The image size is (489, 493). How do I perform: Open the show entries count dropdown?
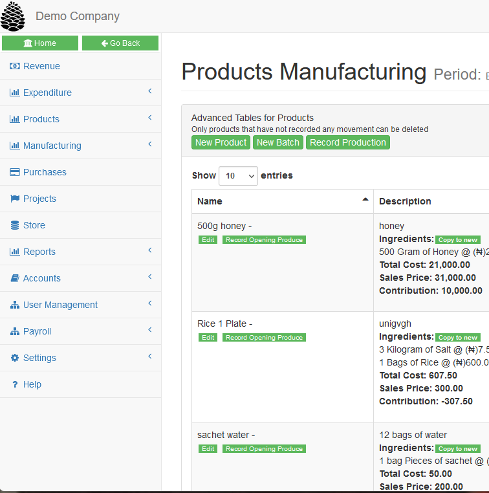(238, 176)
